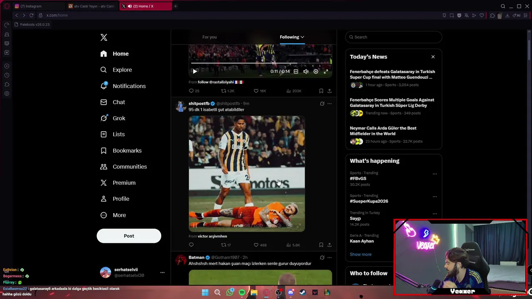Click the X logo in the sidebar
The height and width of the screenshot is (299, 532).
pyautogui.click(x=104, y=37)
